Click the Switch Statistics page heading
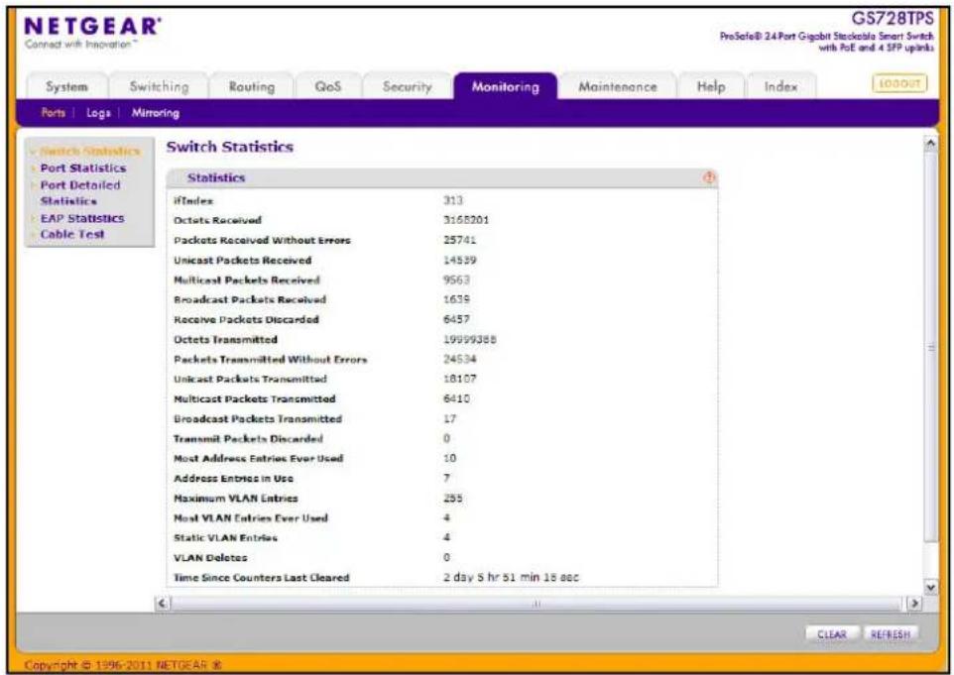 230,147
